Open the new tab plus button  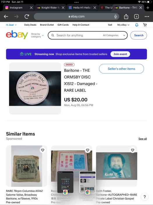pyautogui.click(x=148, y=8)
